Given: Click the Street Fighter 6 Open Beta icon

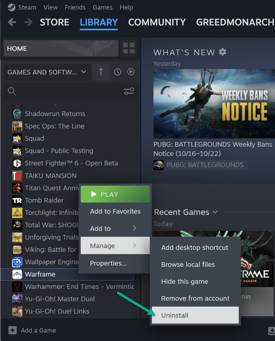Looking at the screenshot, I should pyautogui.click(x=17, y=163).
